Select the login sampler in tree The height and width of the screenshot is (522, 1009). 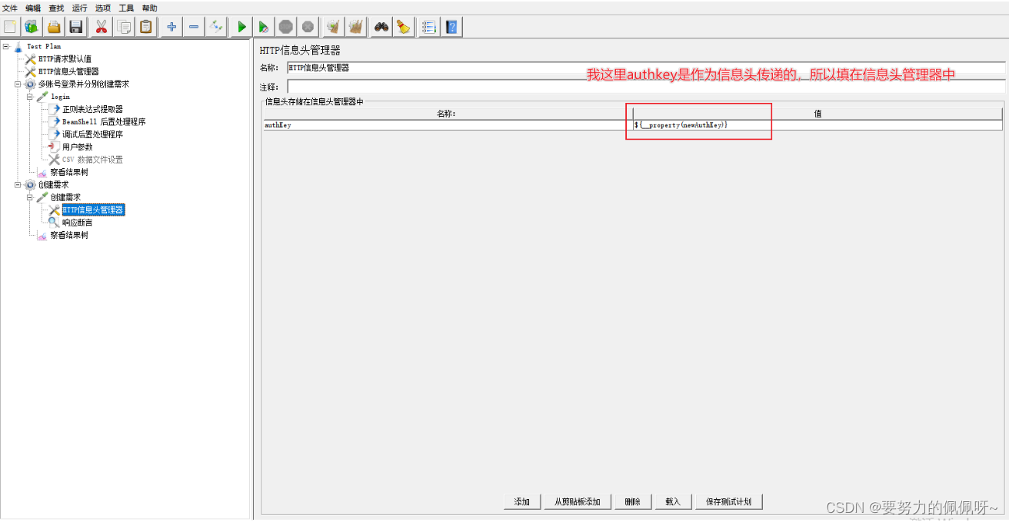pos(60,97)
